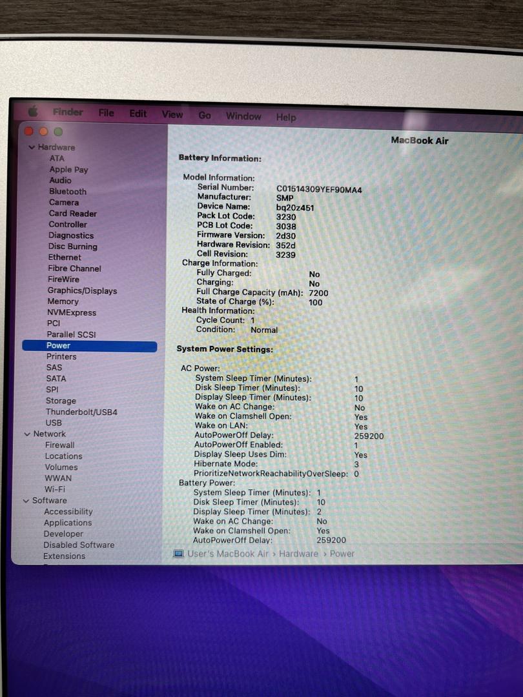Viewport: 523px width, 697px height.
Task: Select Accessibility under Software
Action: pos(68,512)
